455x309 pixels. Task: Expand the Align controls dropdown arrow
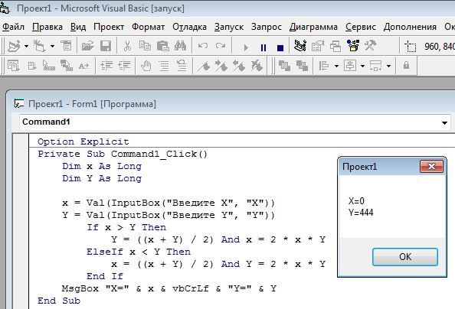(x=336, y=66)
